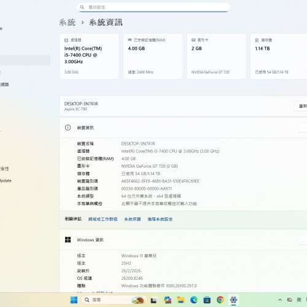Click the taskbar search box
Viewport: 307px width, 307px height.
[114, 300]
